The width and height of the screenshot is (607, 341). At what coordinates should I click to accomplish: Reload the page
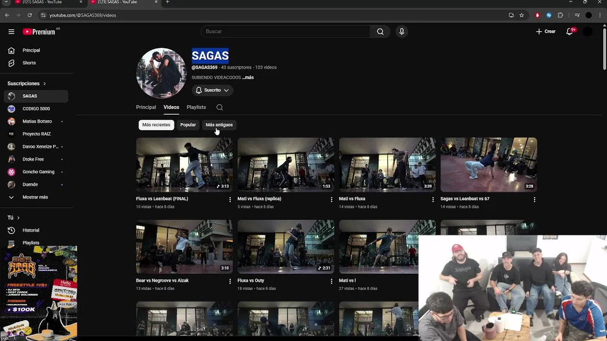click(x=29, y=15)
